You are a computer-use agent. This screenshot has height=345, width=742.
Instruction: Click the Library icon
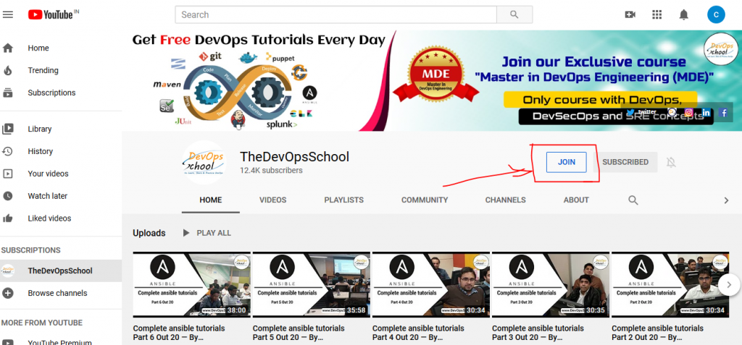pos(8,129)
